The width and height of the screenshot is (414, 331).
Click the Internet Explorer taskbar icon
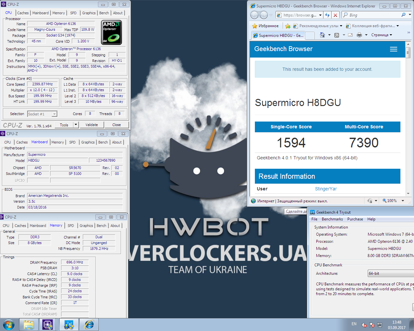pos(89,325)
